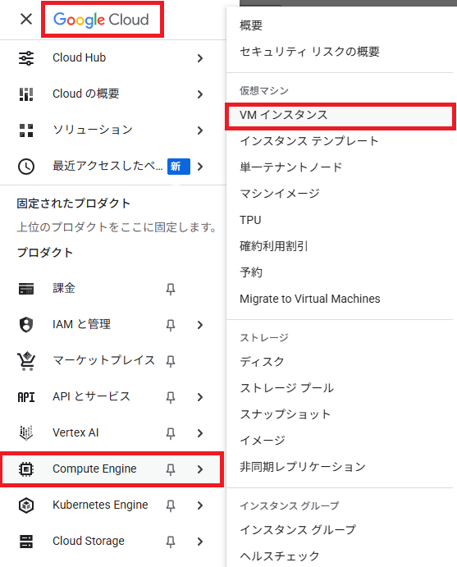Go to スナップショット under storage
Image resolution: width=457 pixels, height=567 pixels.
[286, 414]
